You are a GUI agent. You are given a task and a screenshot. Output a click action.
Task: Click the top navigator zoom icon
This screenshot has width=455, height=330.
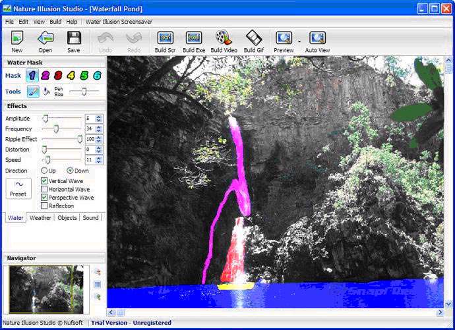click(x=98, y=272)
